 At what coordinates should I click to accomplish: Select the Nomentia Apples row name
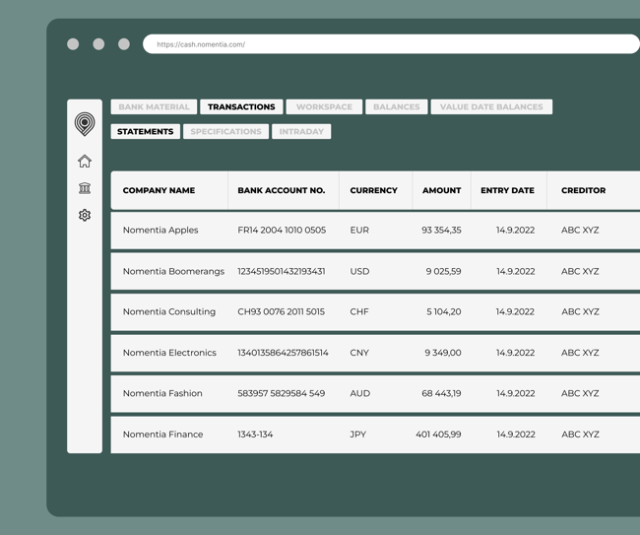[x=160, y=231]
